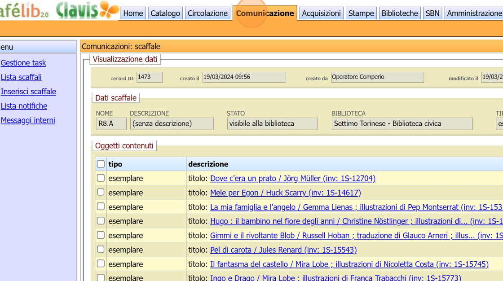The height and width of the screenshot is (281, 503).
Task: Open the Circolazione tab
Action: (x=207, y=13)
